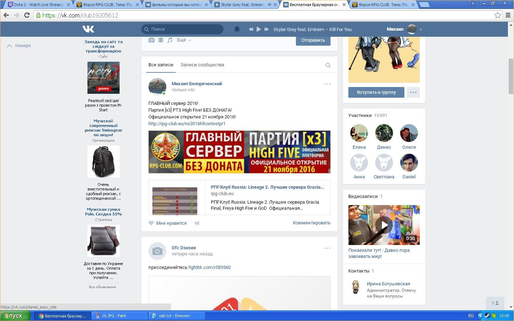The height and width of the screenshot is (321, 514).
Task: Switch to the Dota 2 browser tab
Action: pos(37,5)
